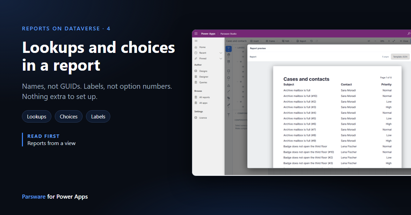Zoom out with the minus button
This screenshot has width=411, height=215.
pos(375,41)
